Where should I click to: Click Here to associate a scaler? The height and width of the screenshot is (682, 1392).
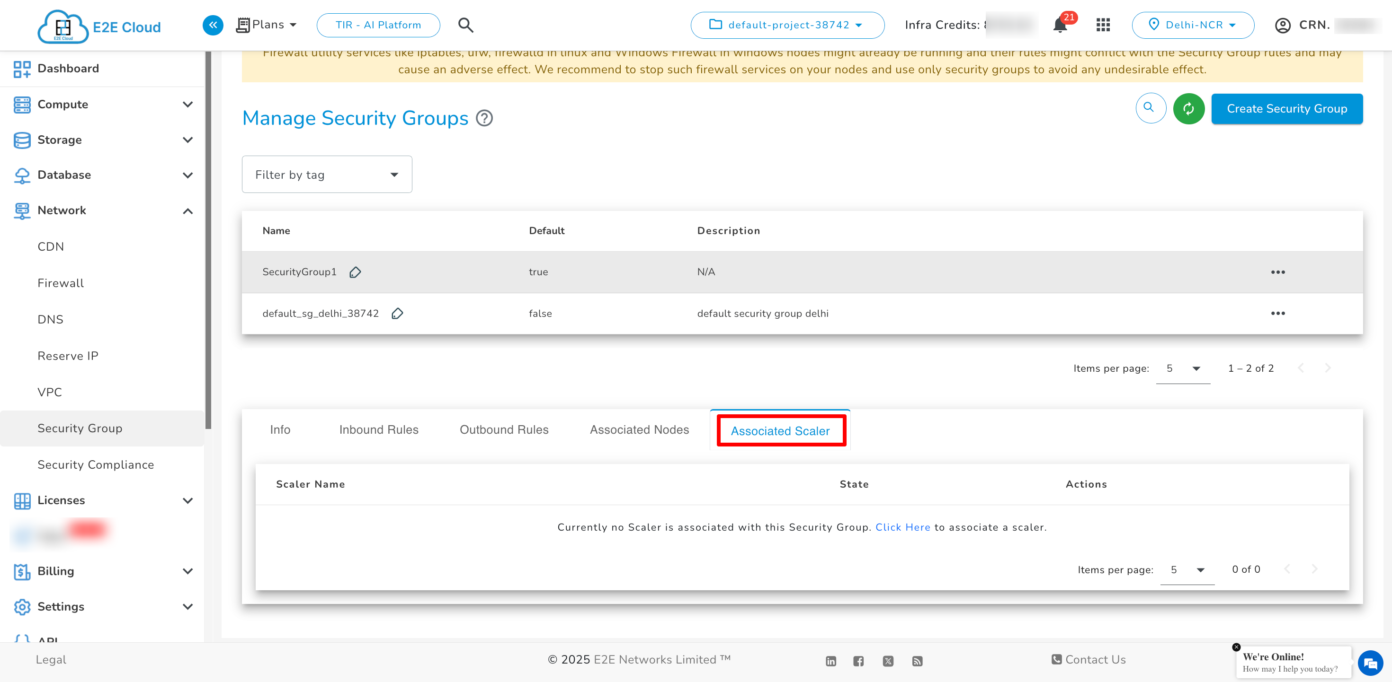[x=903, y=527]
